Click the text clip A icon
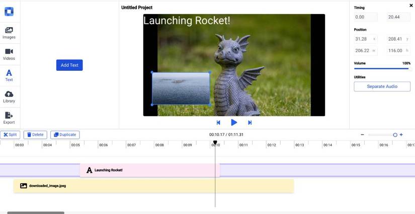The image size is (415, 214). 90,170
